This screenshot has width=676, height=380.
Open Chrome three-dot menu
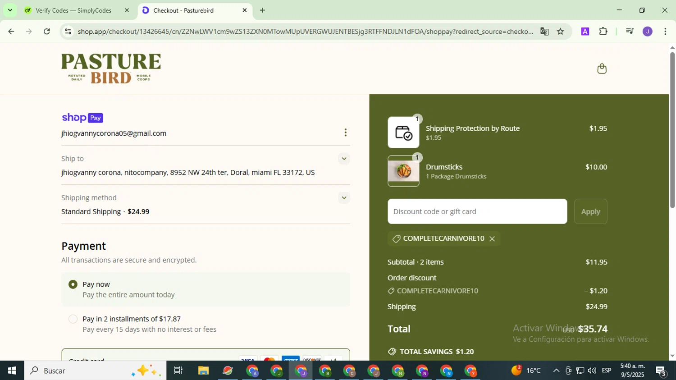(665, 32)
